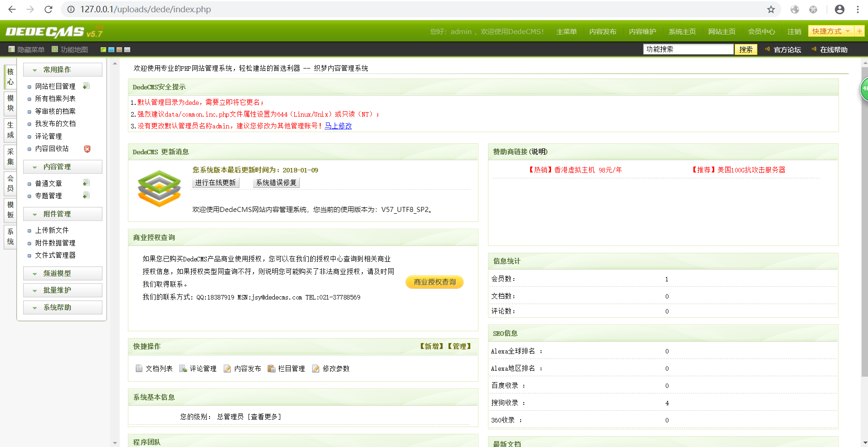Click the command-symbol extension icon
Viewport: 868px width, 447px height.
pos(813,9)
